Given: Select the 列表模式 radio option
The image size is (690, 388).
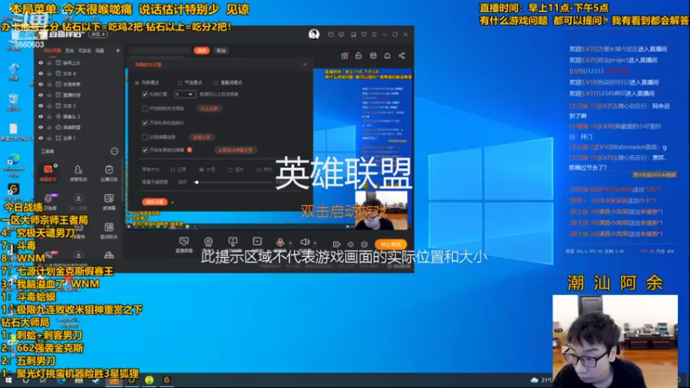Looking at the screenshot, I should pyautogui.click(x=137, y=83).
